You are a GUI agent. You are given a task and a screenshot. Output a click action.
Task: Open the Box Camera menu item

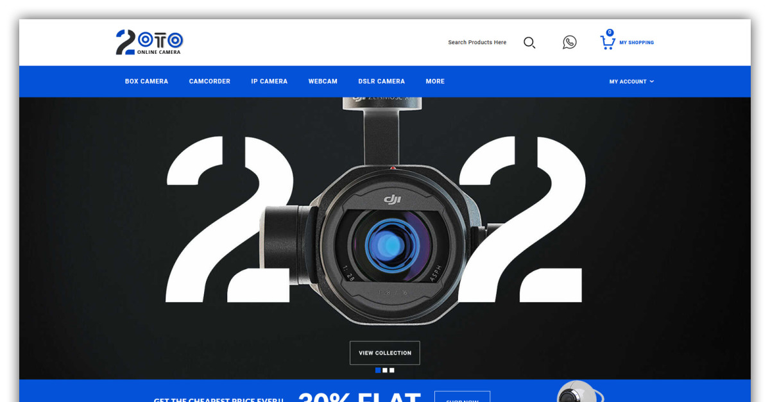[146, 81]
